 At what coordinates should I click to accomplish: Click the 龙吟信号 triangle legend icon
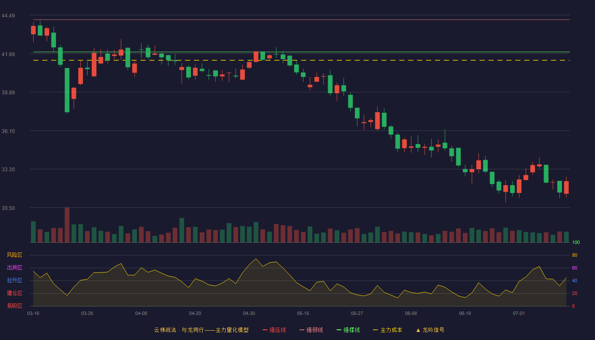[418, 330]
